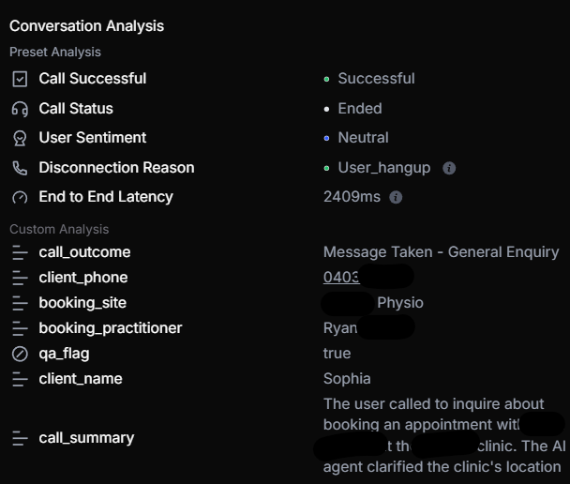
Task: Click the text-lines icon beside client_phone
Action: pos(20,278)
